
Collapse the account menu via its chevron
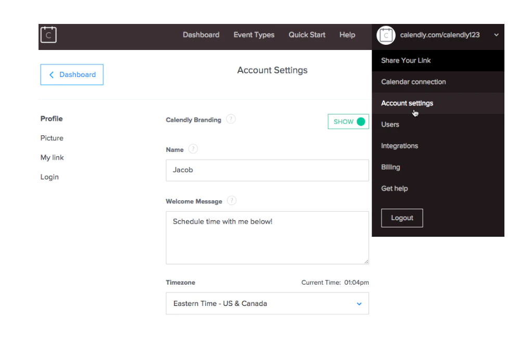point(496,35)
